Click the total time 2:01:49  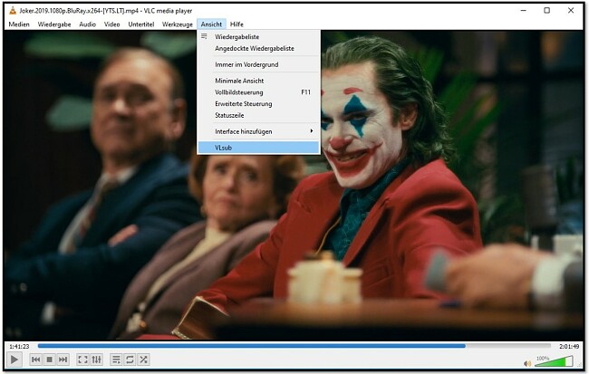coord(569,346)
